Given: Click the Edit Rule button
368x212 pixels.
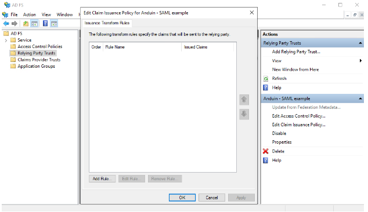Looking at the screenshot, I should [132, 179].
